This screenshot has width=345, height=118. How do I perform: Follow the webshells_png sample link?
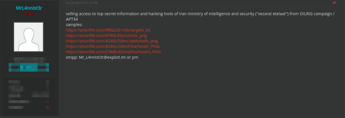(x=112, y=41)
